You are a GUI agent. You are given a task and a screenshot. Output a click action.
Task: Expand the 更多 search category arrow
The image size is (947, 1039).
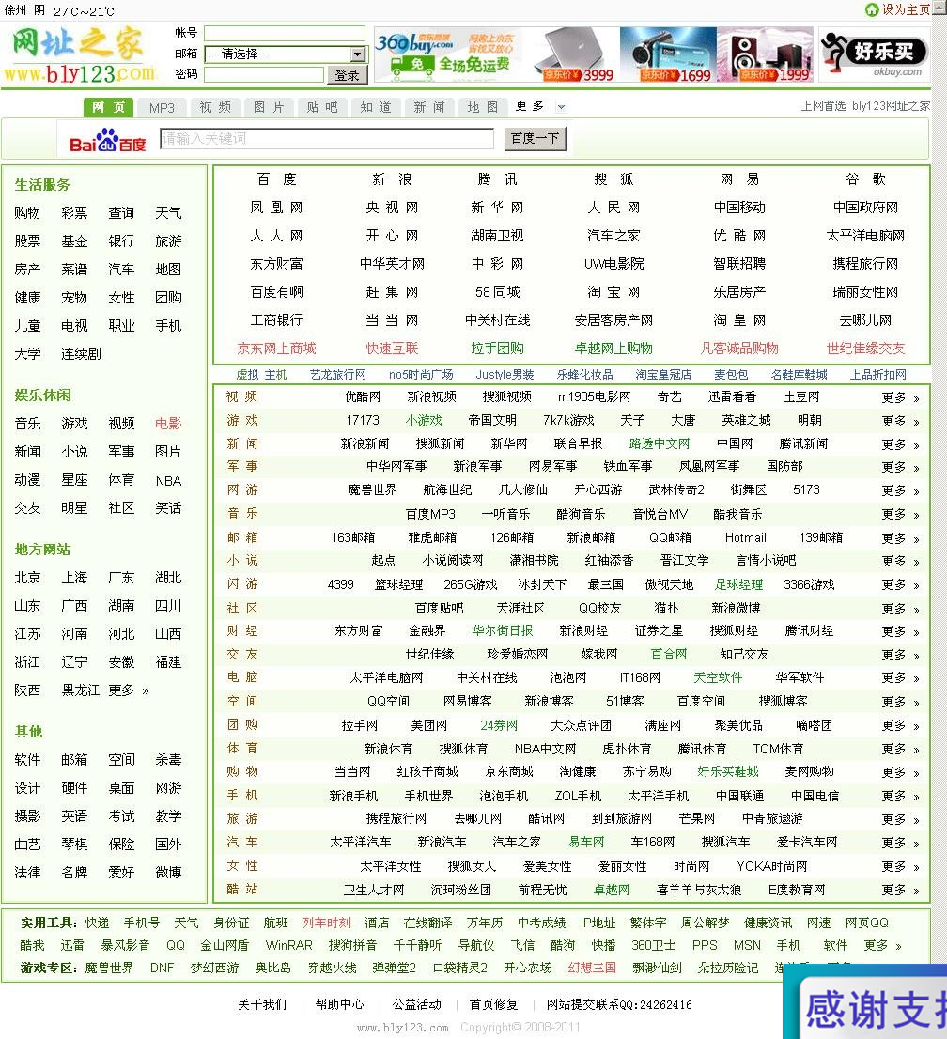click(561, 107)
